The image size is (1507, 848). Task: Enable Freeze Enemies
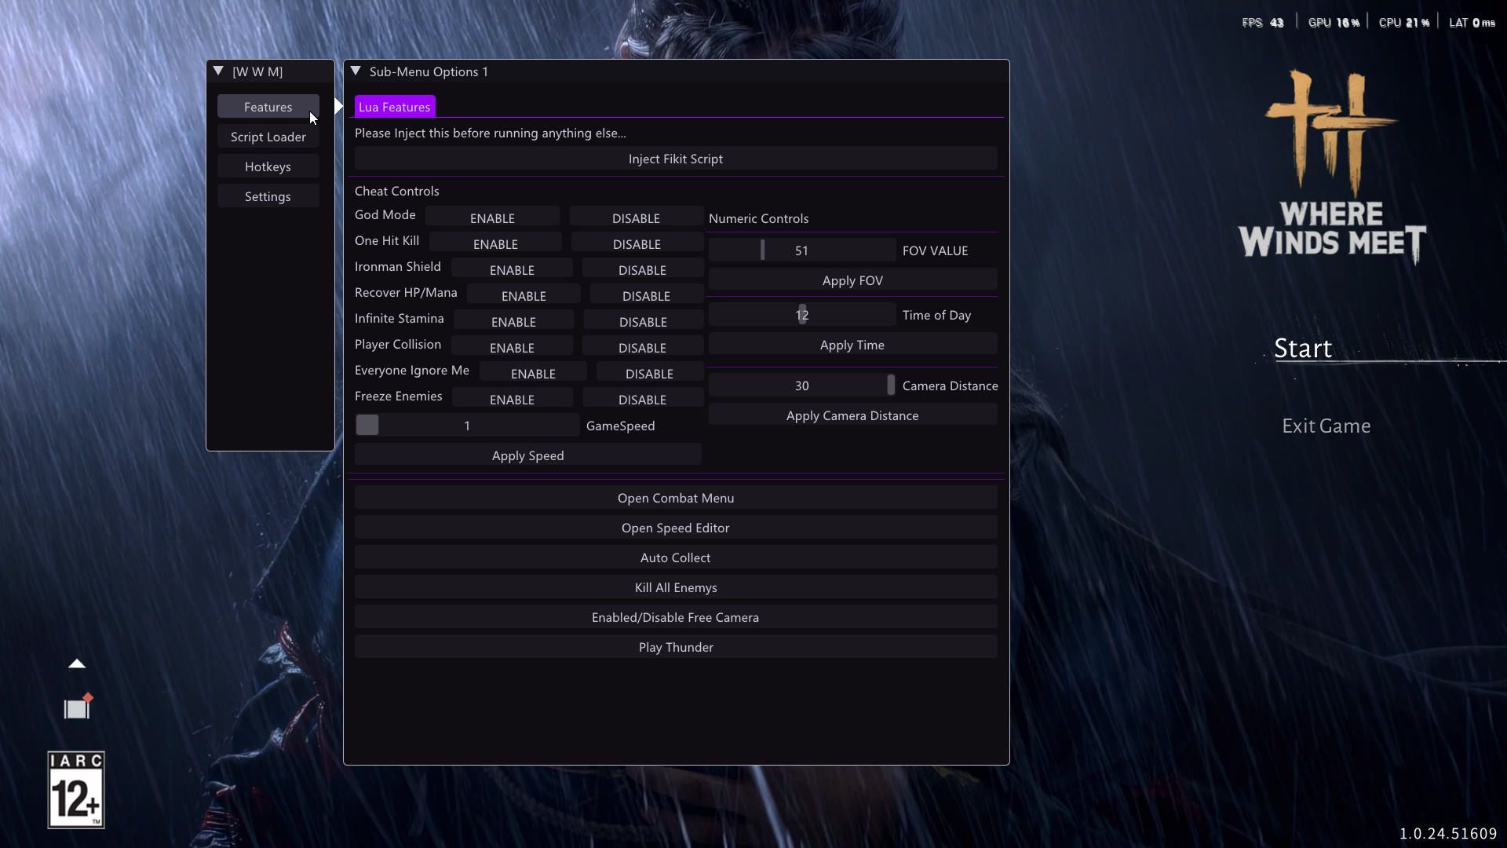pyautogui.click(x=512, y=399)
